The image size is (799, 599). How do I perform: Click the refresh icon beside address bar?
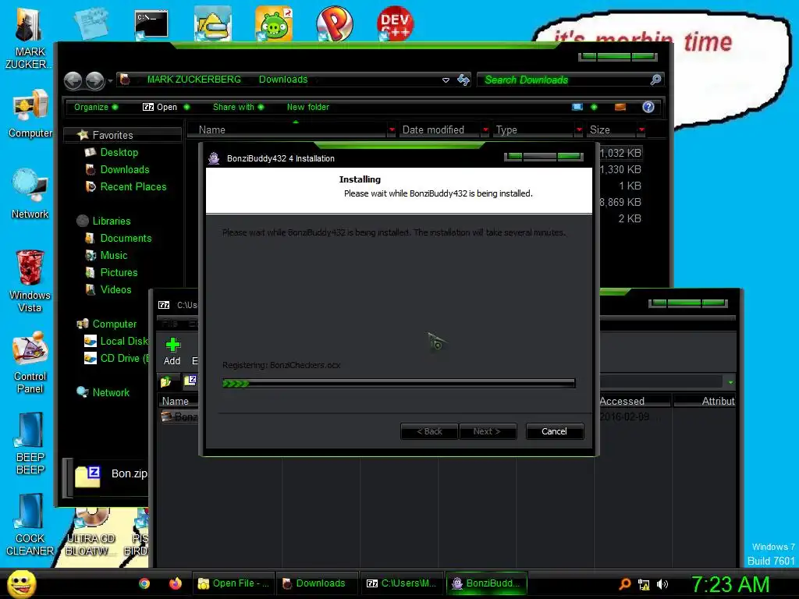(x=463, y=80)
